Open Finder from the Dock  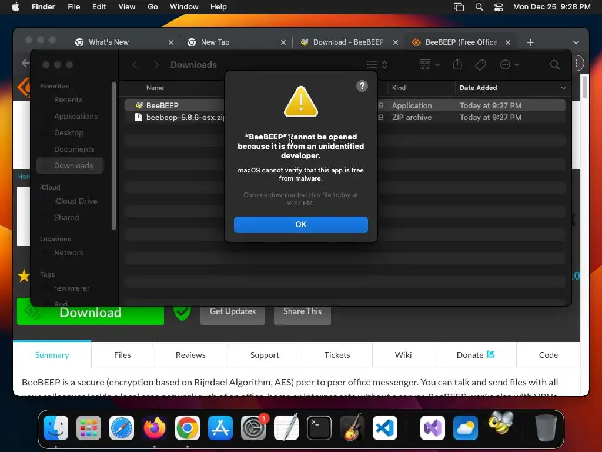click(x=56, y=428)
